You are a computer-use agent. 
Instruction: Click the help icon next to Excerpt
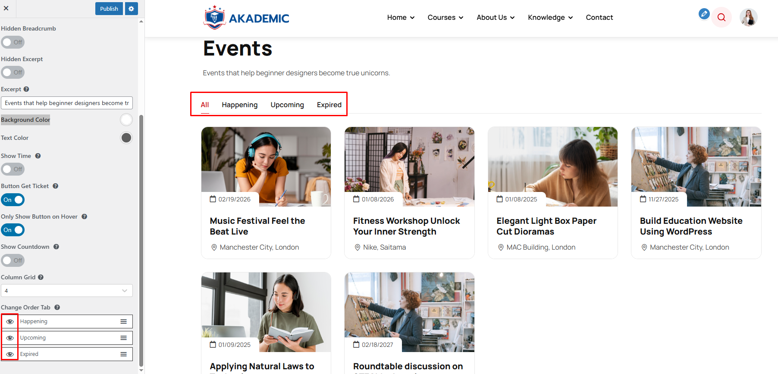[x=26, y=89]
